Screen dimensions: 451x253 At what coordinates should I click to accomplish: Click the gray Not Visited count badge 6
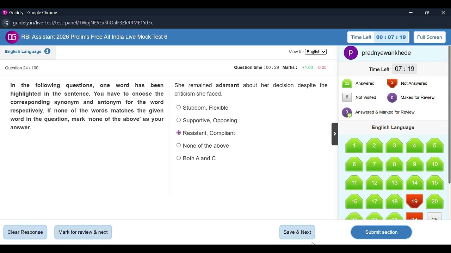(x=347, y=97)
